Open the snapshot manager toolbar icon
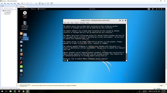167x93 pixels. pos(36,3)
